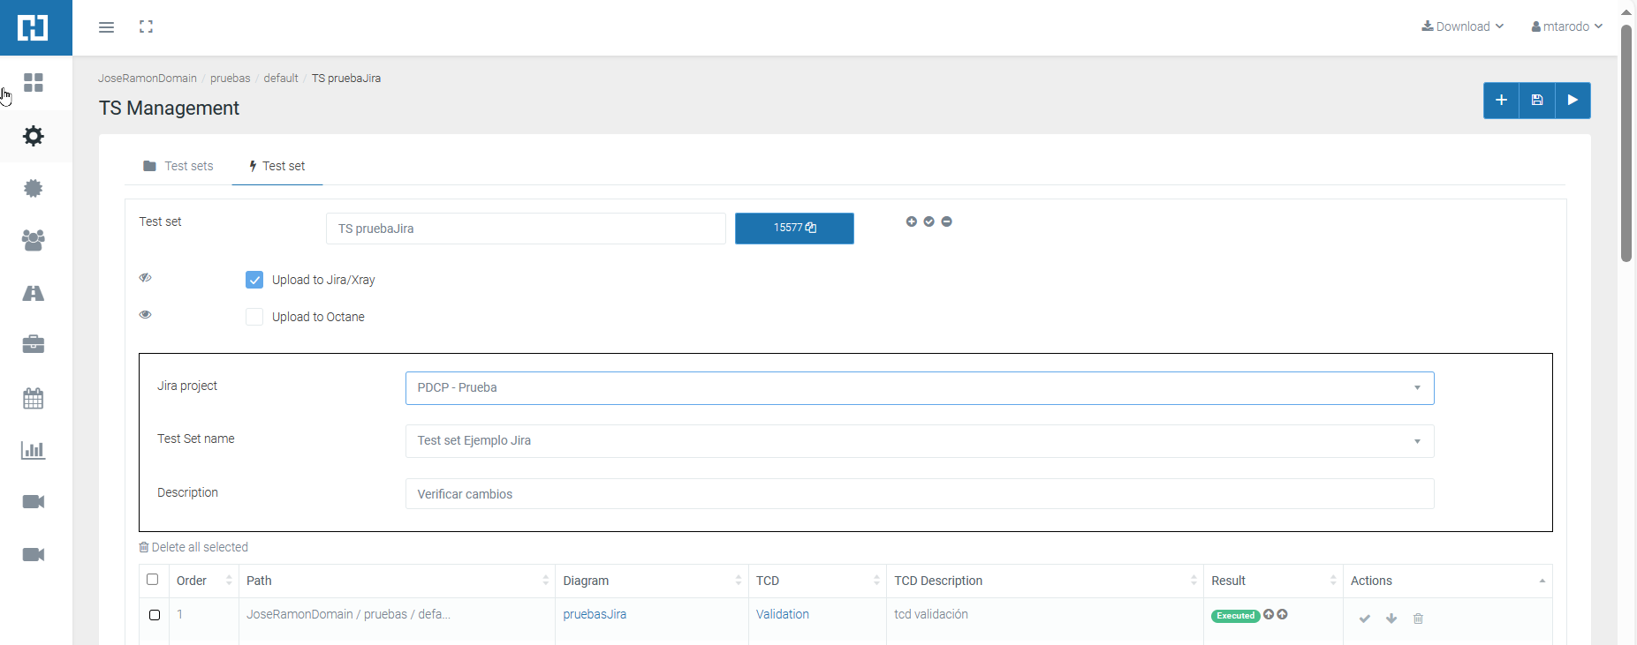The height and width of the screenshot is (645, 1637).
Task: Open the bar chart reports icon
Action: [34, 450]
